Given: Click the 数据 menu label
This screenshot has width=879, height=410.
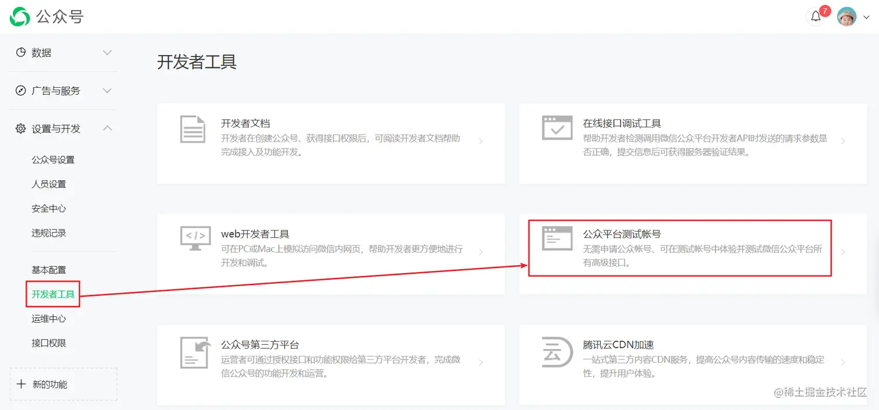Looking at the screenshot, I should [41, 52].
